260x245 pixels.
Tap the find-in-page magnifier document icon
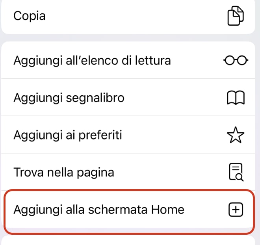click(236, 173)
